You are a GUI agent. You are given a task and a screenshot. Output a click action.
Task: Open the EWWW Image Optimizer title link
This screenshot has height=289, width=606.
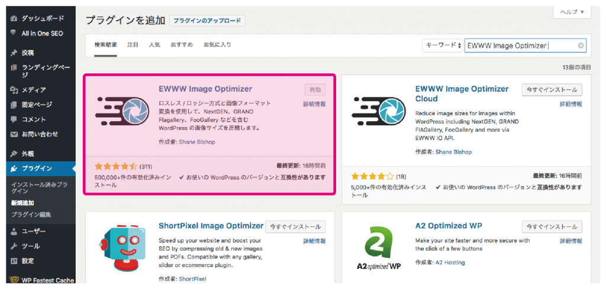pyautogui.click(x=205, y=89)
